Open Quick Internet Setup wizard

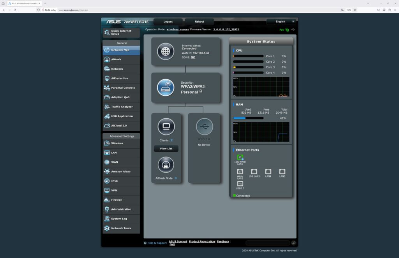121,32
